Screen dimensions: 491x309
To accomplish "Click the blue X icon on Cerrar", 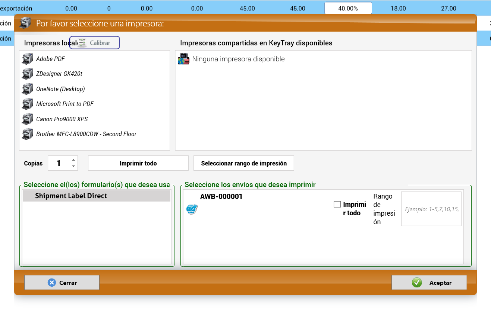I will [x=52, y=283].
